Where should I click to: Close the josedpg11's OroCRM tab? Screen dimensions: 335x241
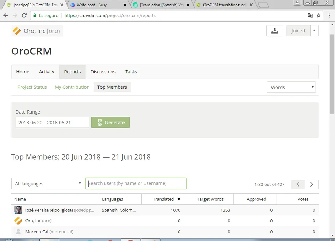pos(62,5)
